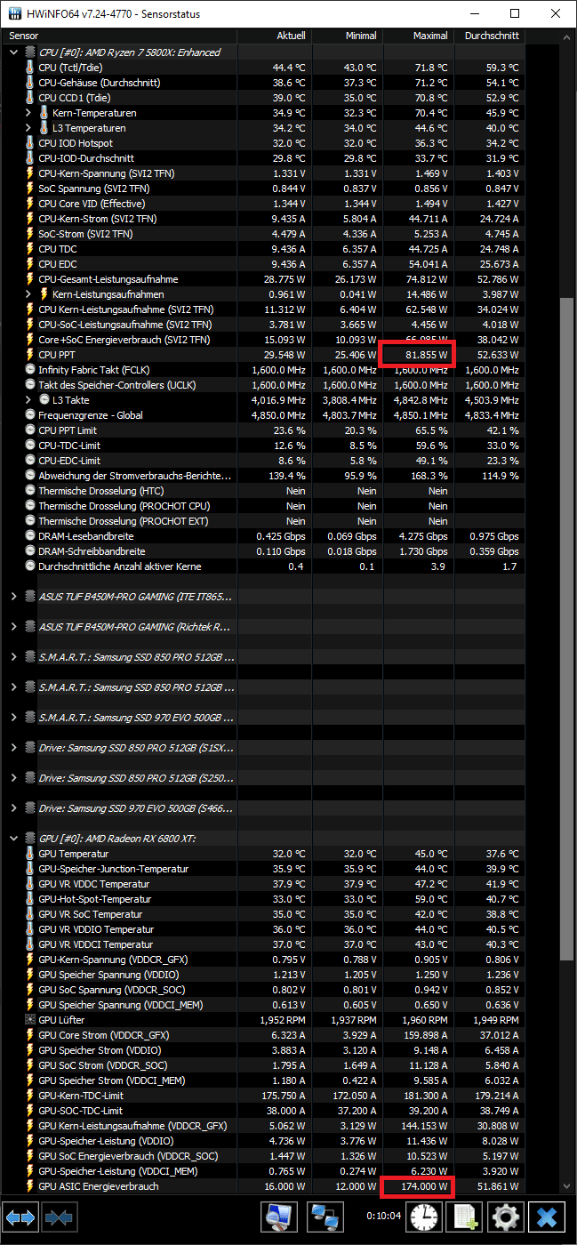Viewport: 577px width, 1245px height.
Task: Click the Minimal column header
Action: 347,36
